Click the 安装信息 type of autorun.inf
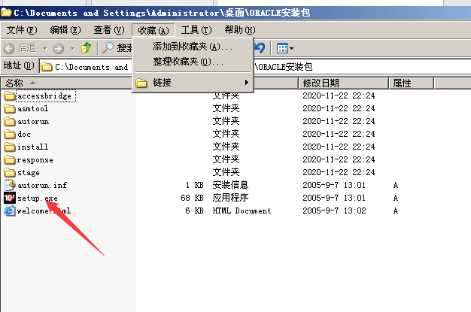471x312 pixels. (x=231, y=185)
